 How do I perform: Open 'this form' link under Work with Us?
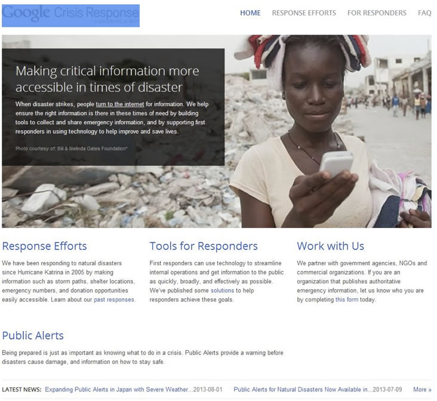click(346, 300)
